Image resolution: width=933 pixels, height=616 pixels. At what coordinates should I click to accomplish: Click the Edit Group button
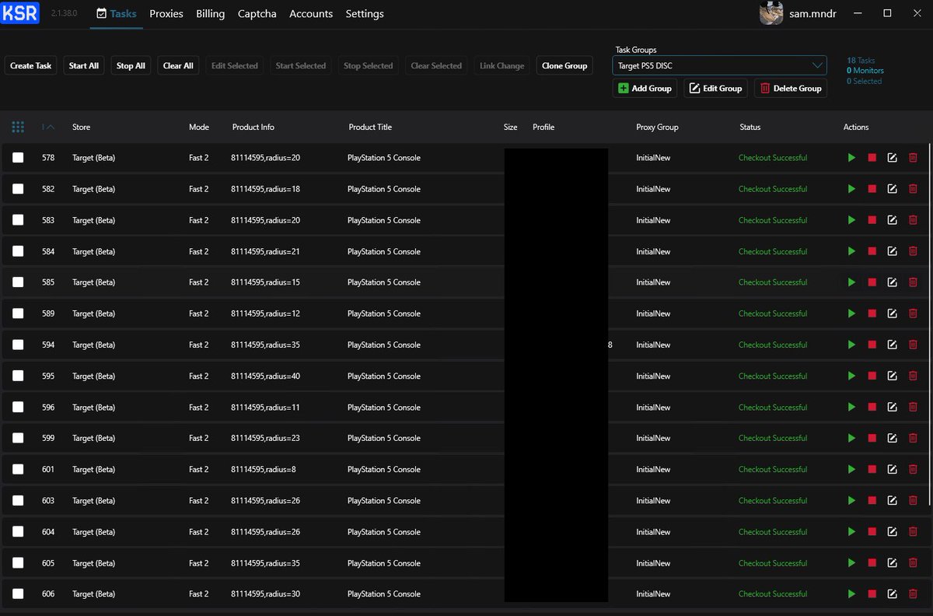(x=716, y=88)
